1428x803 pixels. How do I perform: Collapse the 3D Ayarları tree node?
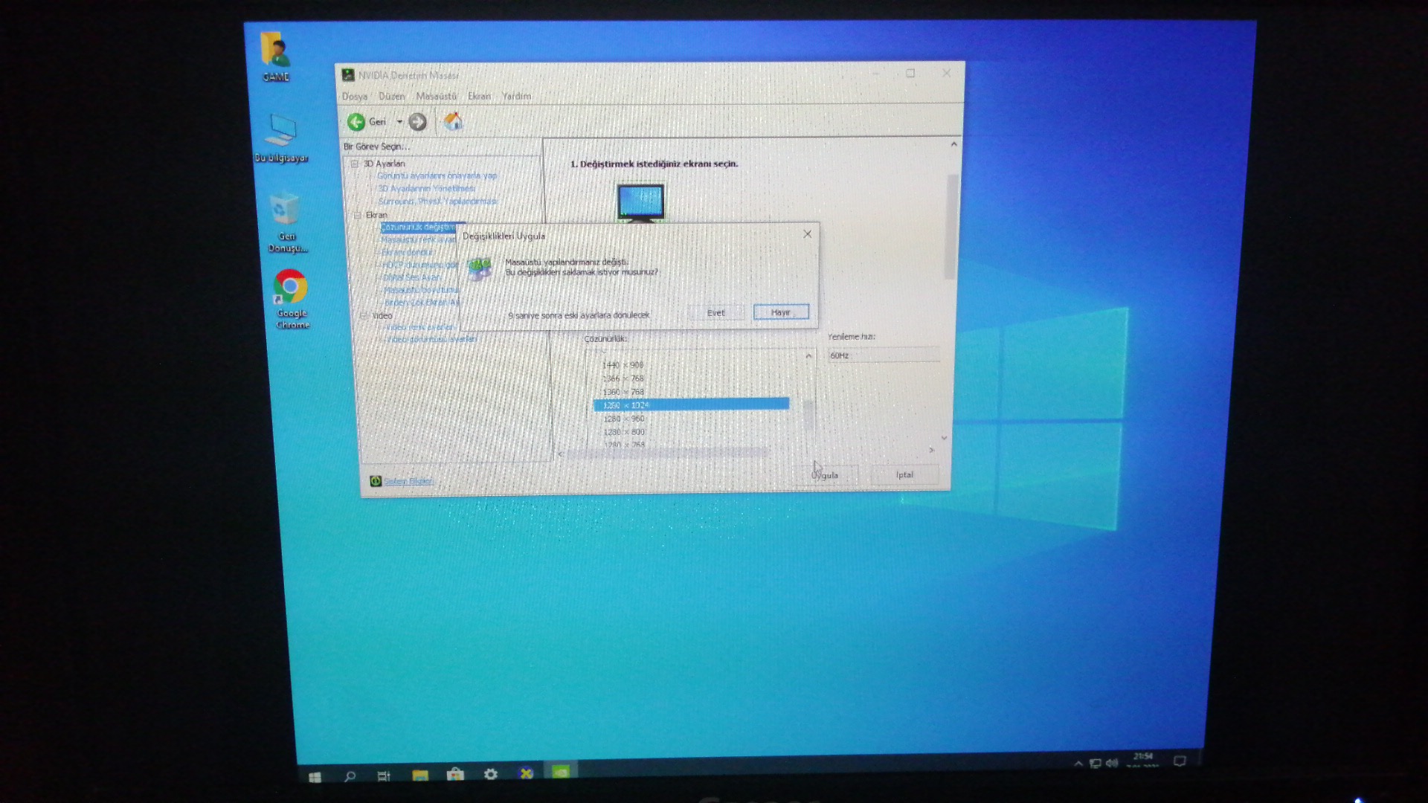(x=355, y=164)
